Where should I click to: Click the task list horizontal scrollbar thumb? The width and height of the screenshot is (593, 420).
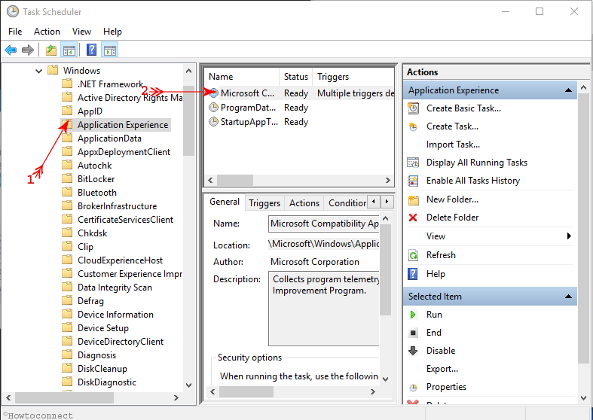click(x=234, y=180)
